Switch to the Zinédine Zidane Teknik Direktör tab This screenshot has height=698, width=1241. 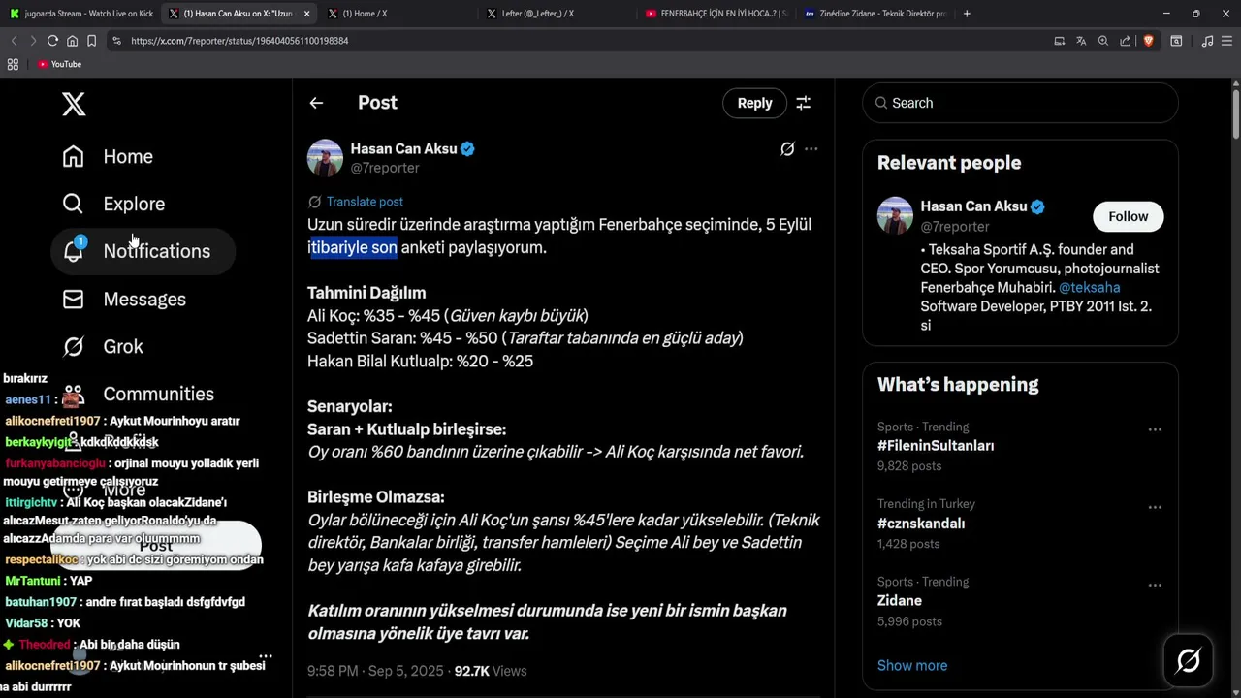[x=875, y=14]
